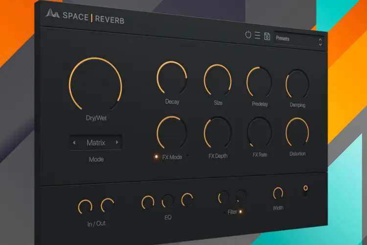Click the Out gain knob
Viewport: 367px width, 245px height.
point(108,205)
